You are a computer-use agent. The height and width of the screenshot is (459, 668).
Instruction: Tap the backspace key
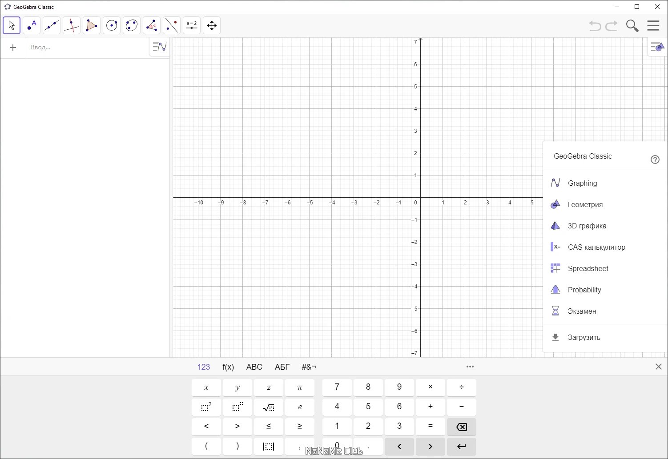462,427
